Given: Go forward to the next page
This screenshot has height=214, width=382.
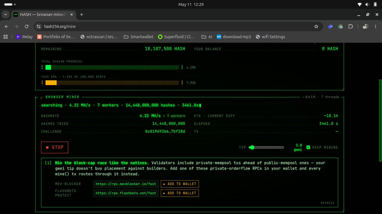Looking at the screenshot, I should click(17, 27).
